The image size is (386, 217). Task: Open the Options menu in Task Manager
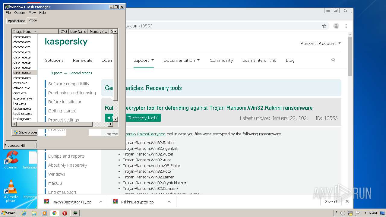[x=20, y=13]
